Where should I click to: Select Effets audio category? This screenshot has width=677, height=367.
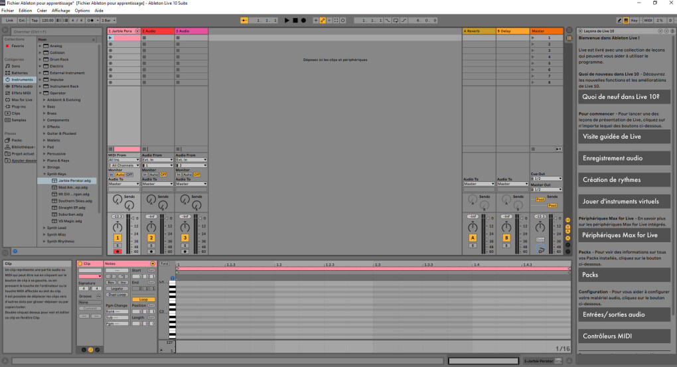point(22,86)
